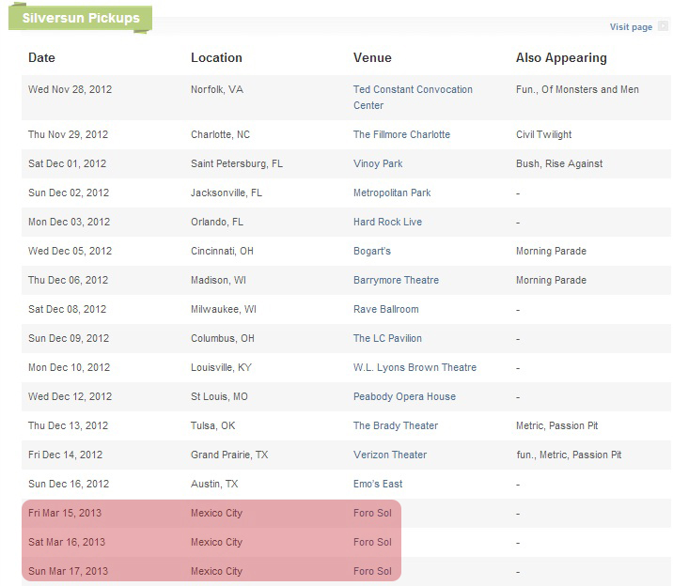Click the Date column header

[41, 57]
